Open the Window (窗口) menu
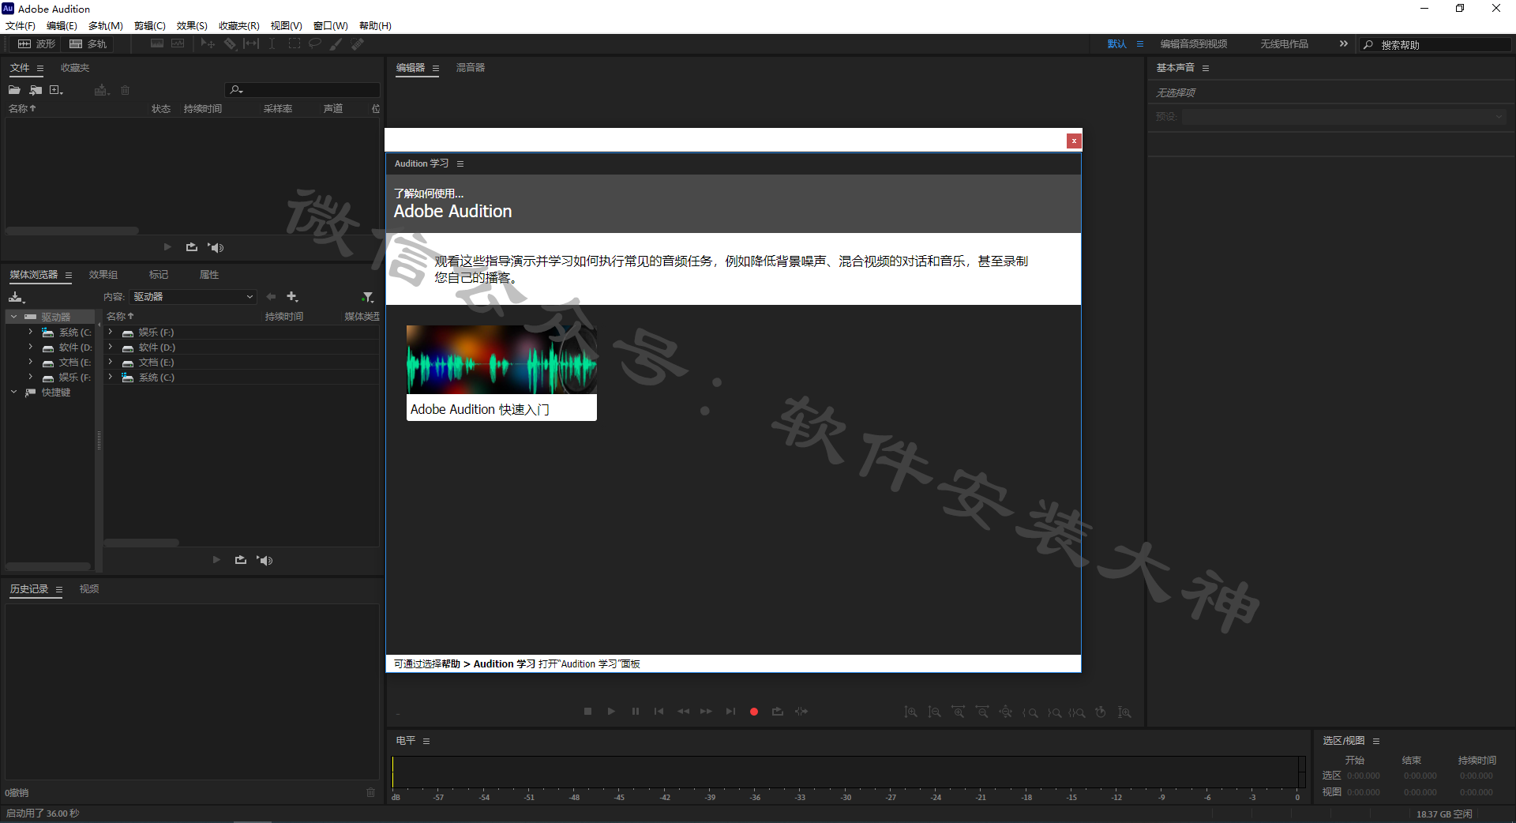 click(331, 26)
